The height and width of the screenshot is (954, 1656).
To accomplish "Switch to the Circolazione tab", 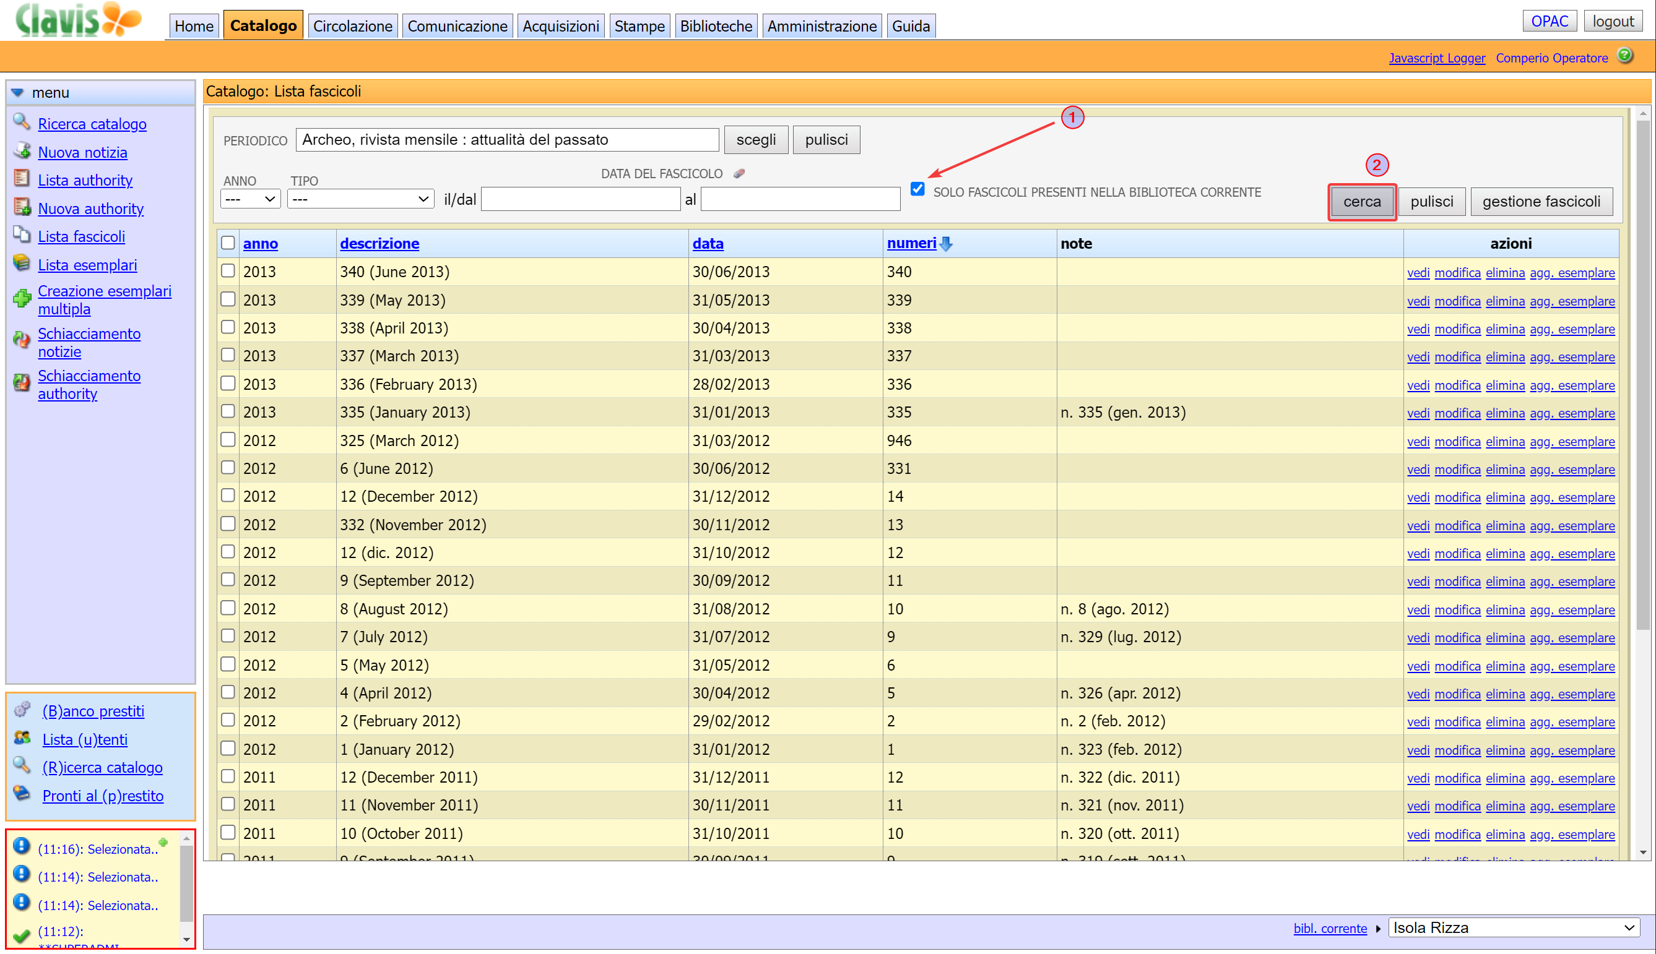I will click(x=352, y=26).
